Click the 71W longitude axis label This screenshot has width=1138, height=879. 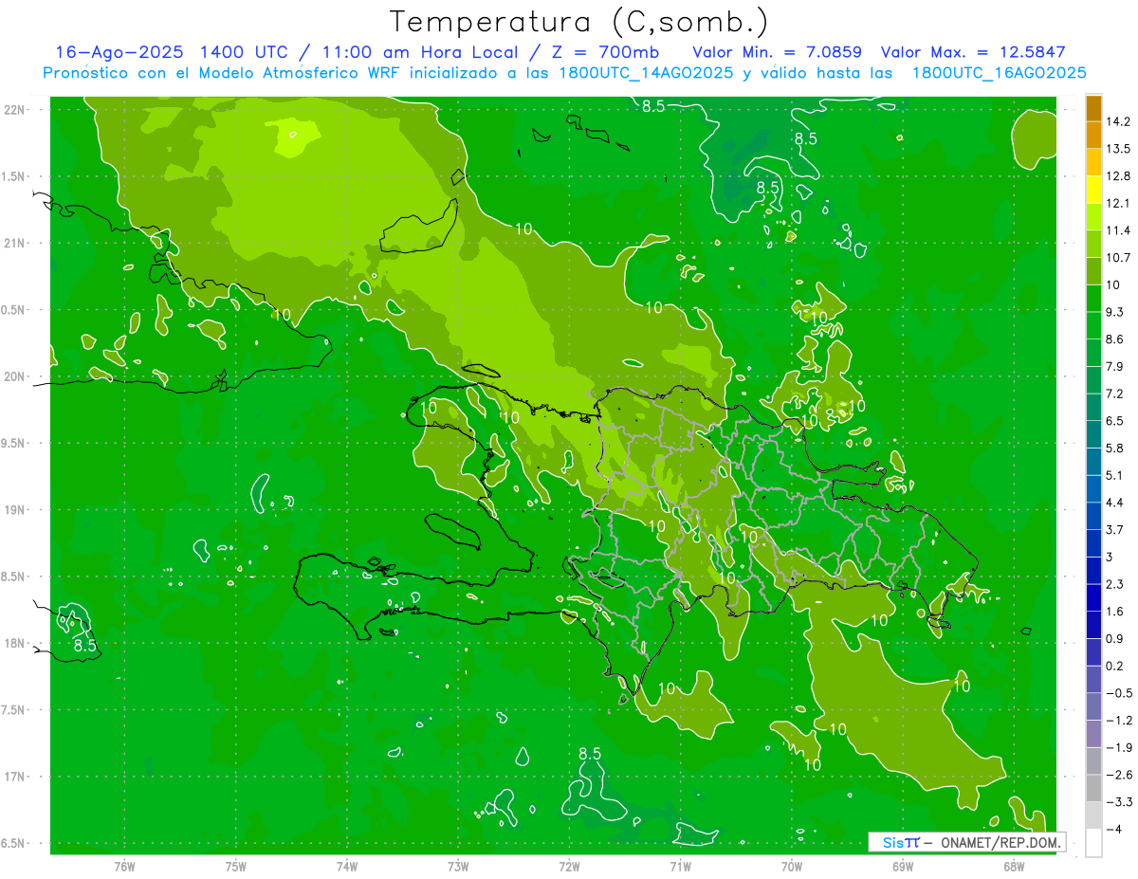[680, 867]
